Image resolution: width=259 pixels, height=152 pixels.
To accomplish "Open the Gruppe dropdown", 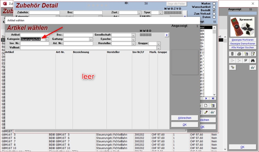I will pos(159,44).
